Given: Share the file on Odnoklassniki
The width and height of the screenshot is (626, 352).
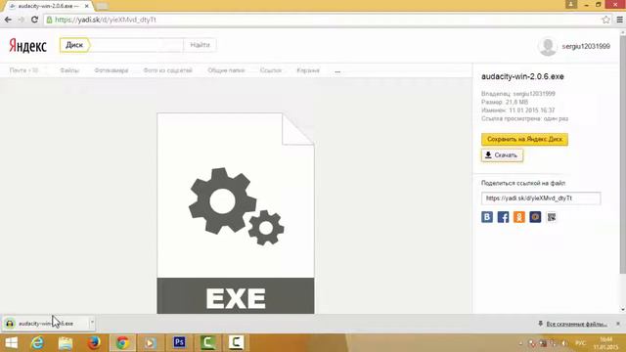Looking at the screenshot, I should point(519,217).
